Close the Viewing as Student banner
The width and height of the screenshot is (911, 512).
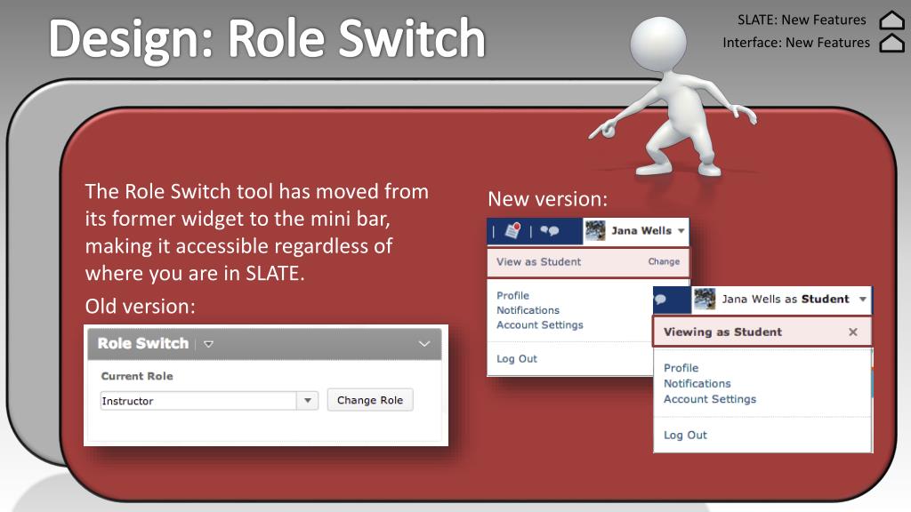click(x=853, y=332)
